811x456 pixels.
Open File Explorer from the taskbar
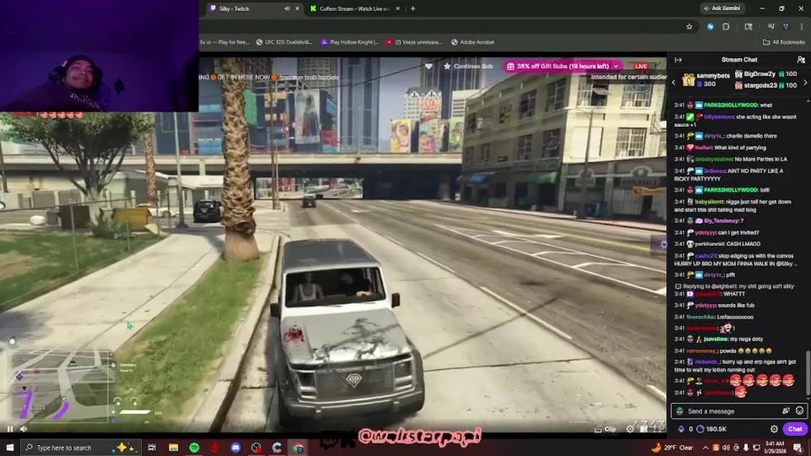tap(174, 448)
